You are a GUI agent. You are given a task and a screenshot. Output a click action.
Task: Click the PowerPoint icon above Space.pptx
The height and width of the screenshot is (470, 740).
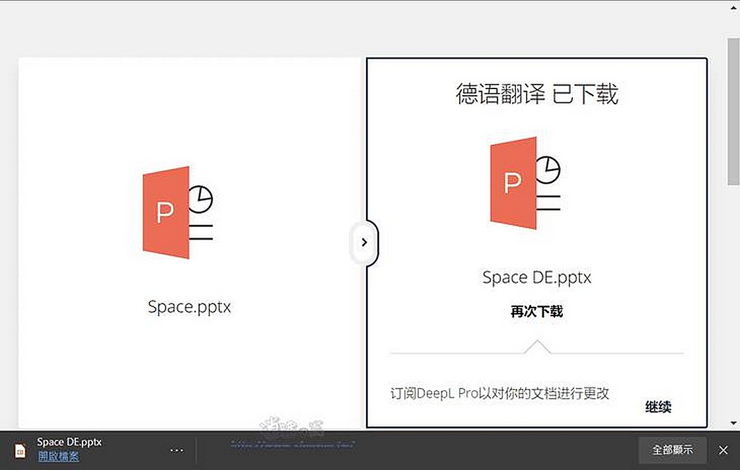(x=178, y=213)
